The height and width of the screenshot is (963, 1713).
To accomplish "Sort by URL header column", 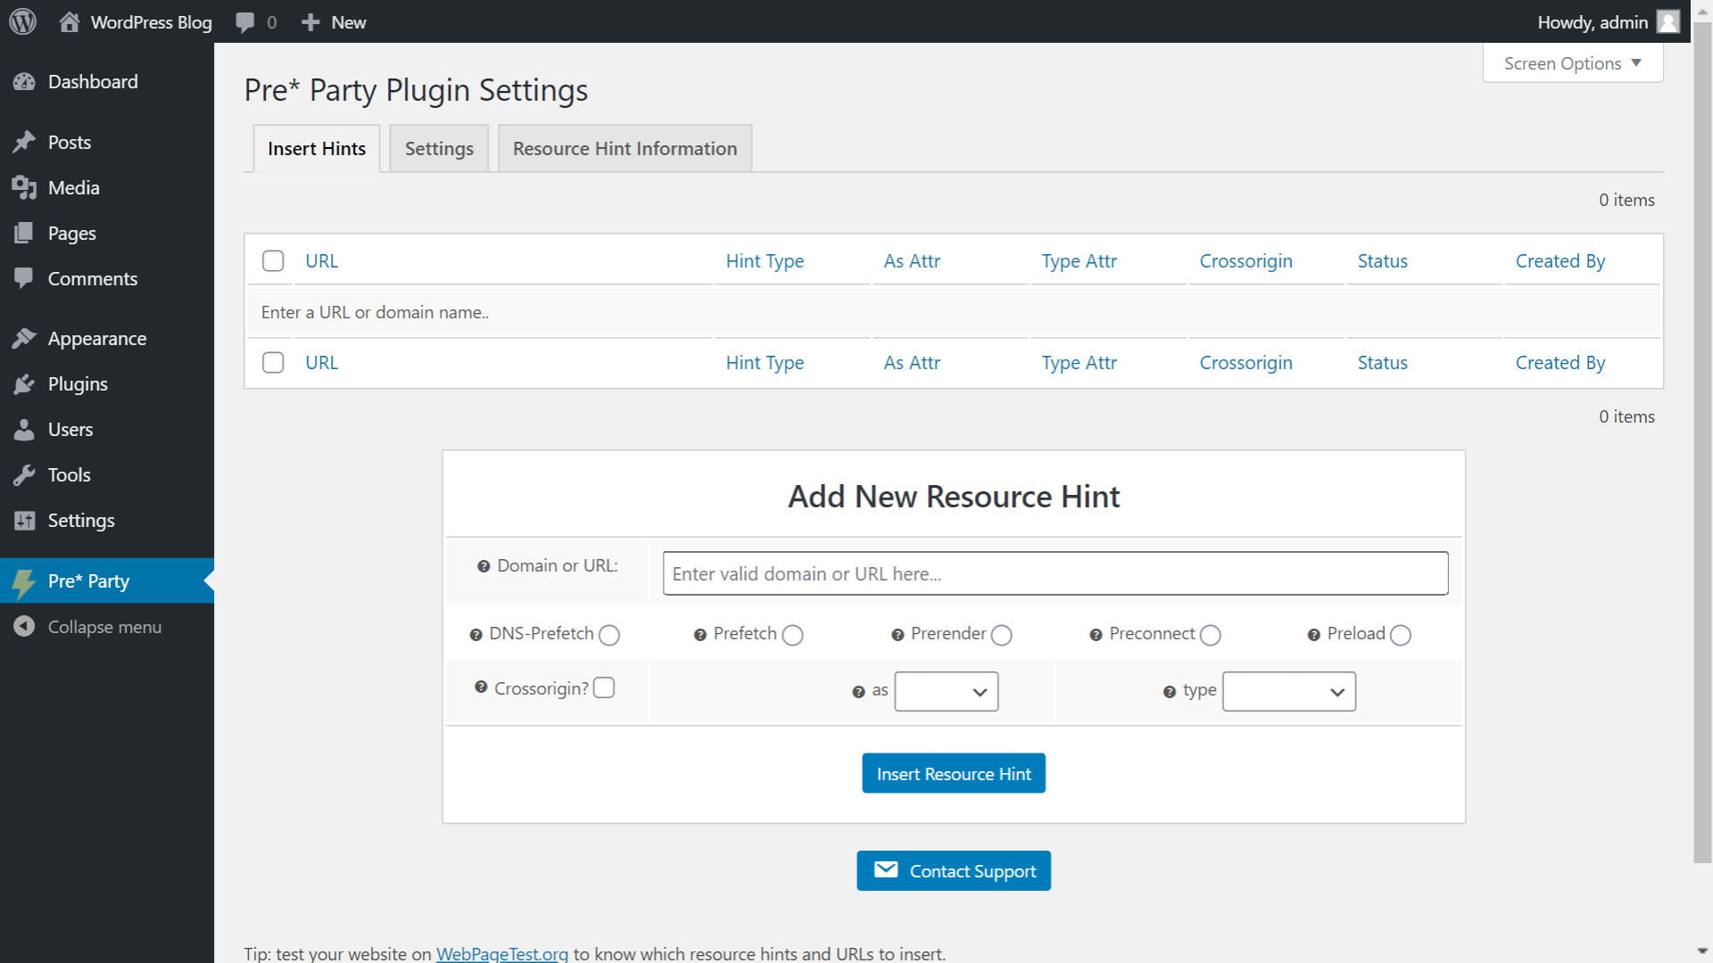I will 321,260.
